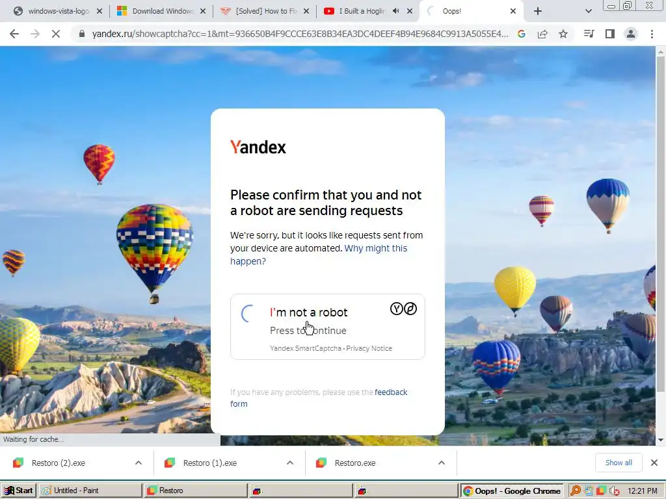Screen dimensions: 666x499
Task: Close the I Built a Hoglin tab
Action: (x=410, y=11)
